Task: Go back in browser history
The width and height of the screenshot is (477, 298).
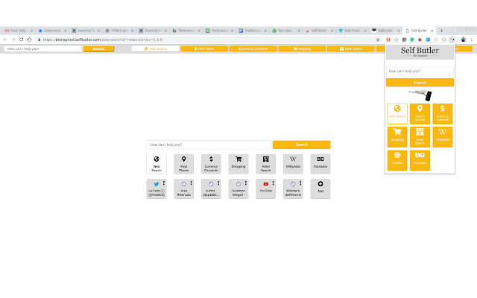Action: pyautogui.click(x=5, y=39)
